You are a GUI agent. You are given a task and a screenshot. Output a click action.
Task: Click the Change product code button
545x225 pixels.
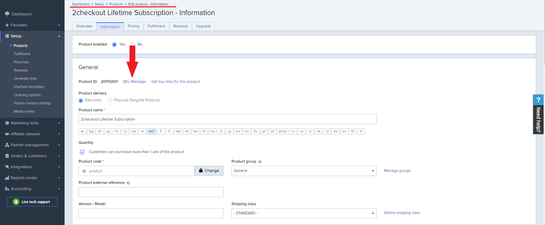tap(209, 171)
